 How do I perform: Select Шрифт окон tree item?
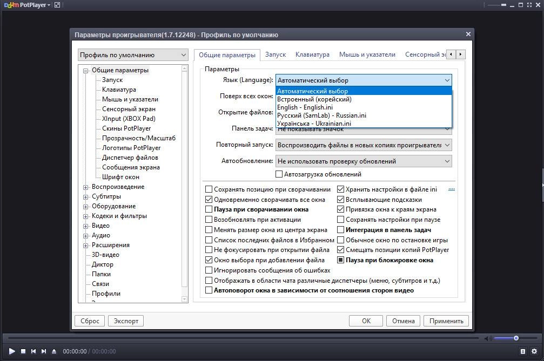[x=120, y=176]
